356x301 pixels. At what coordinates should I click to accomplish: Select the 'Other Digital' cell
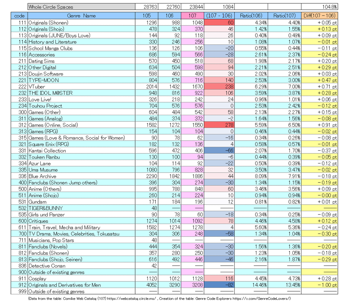pos(81,67)
